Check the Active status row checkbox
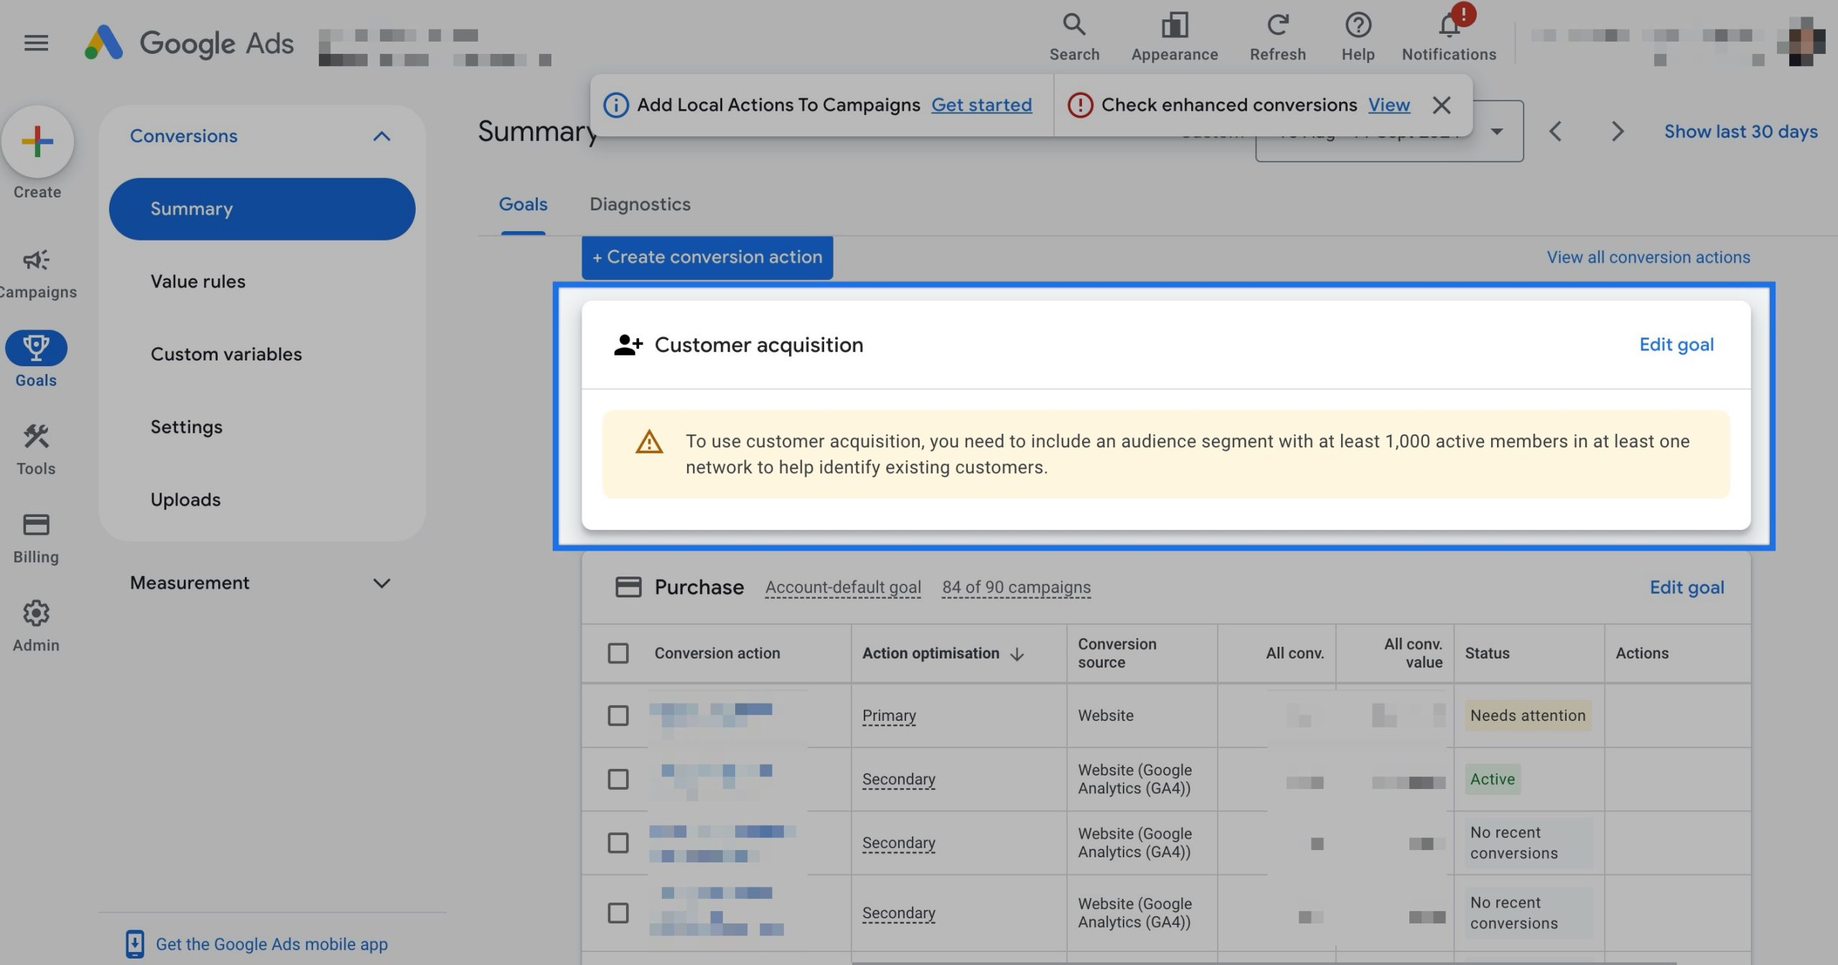This screenshot has width=1838, height=965. (x=617, y=779)
